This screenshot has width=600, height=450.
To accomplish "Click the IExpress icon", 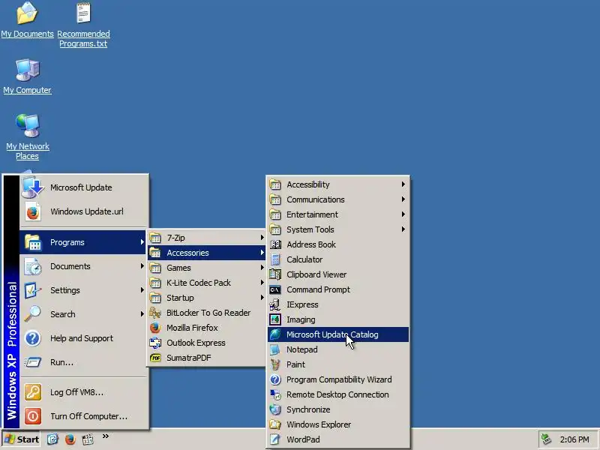I will click(275, 304).
